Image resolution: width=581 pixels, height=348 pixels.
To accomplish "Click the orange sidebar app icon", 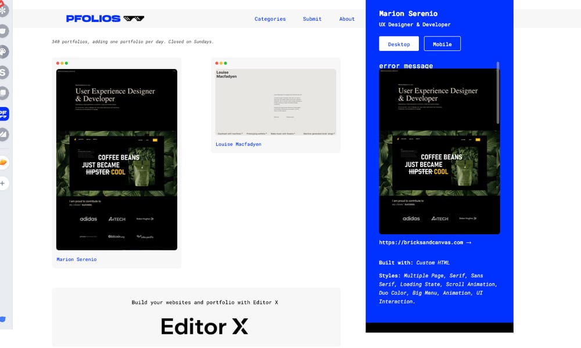I will pos(3,162).
